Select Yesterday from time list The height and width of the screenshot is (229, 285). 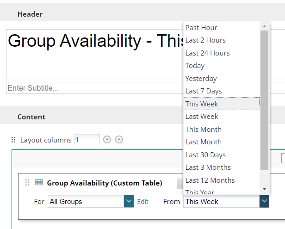point(201,79)
